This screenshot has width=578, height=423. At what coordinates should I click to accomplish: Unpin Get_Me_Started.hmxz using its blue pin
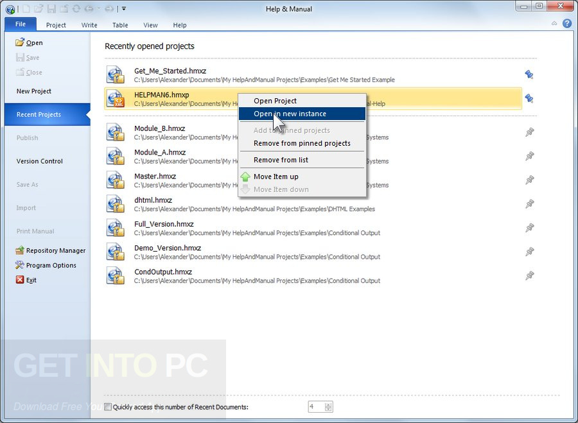click(529, 75)
